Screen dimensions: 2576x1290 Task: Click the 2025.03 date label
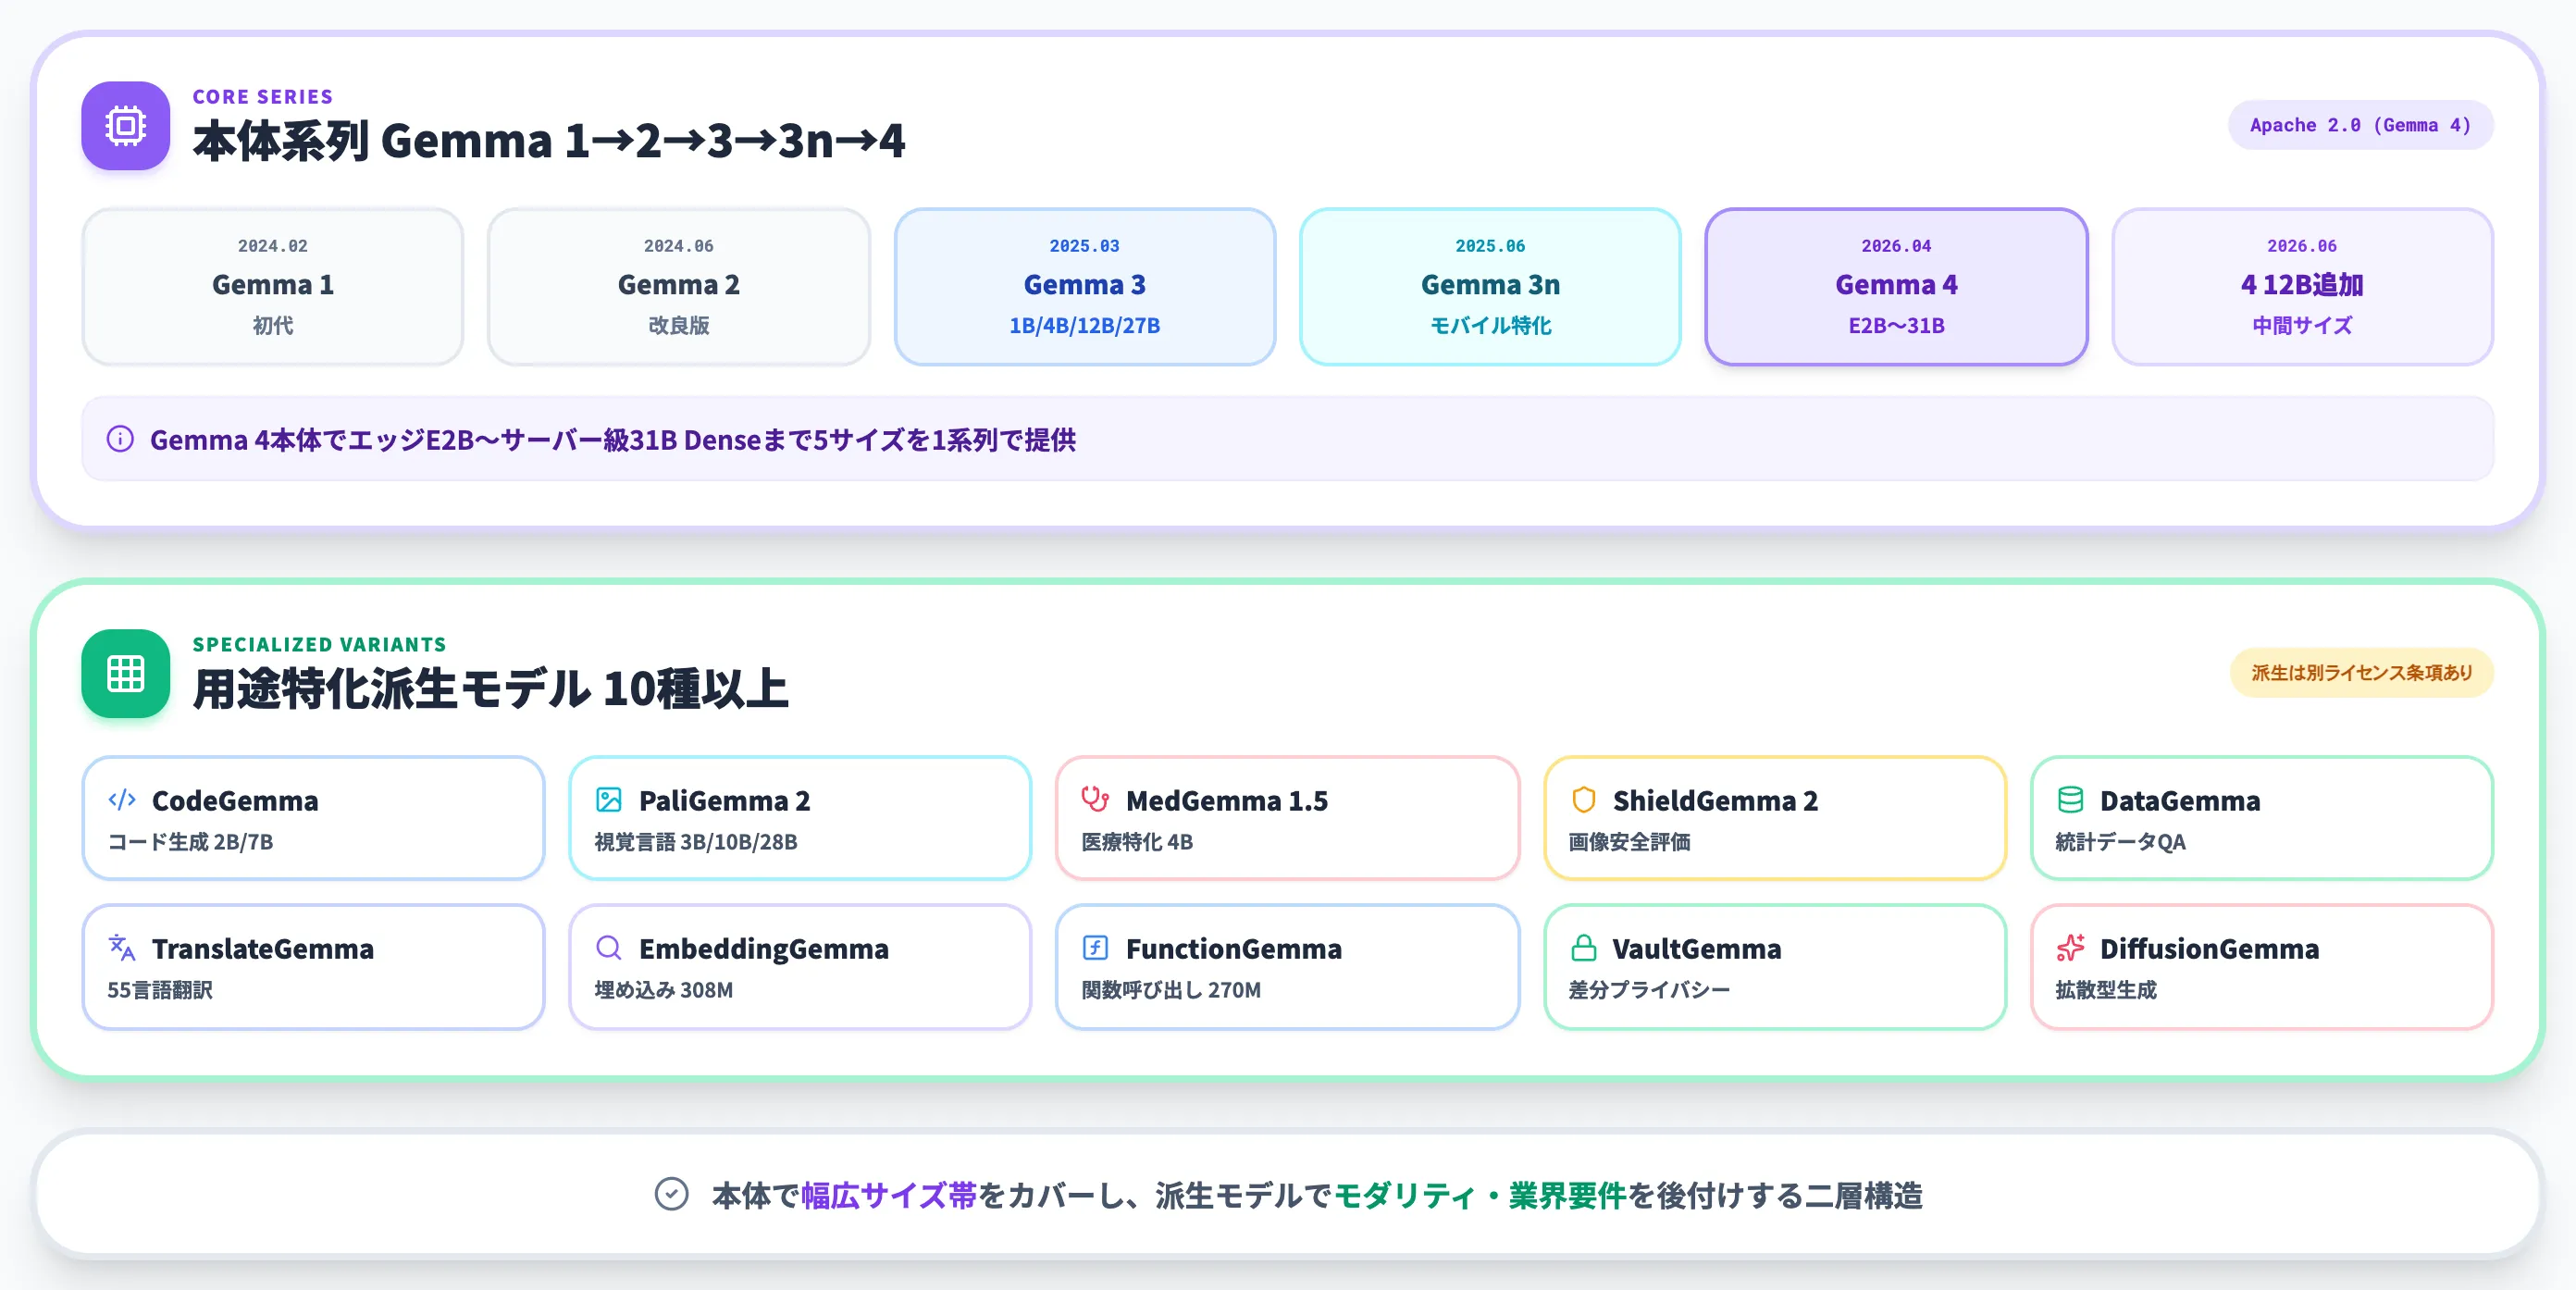pos(1085,246)
